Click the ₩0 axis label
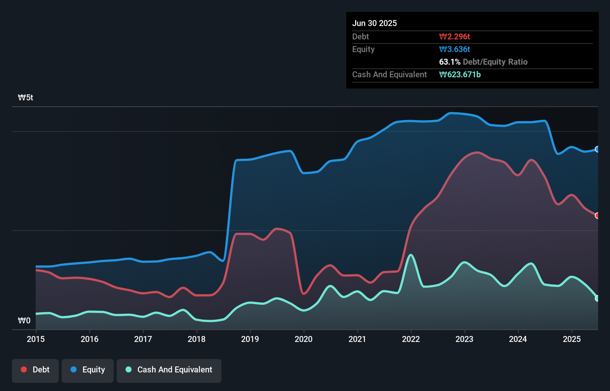 click(24, 320)
